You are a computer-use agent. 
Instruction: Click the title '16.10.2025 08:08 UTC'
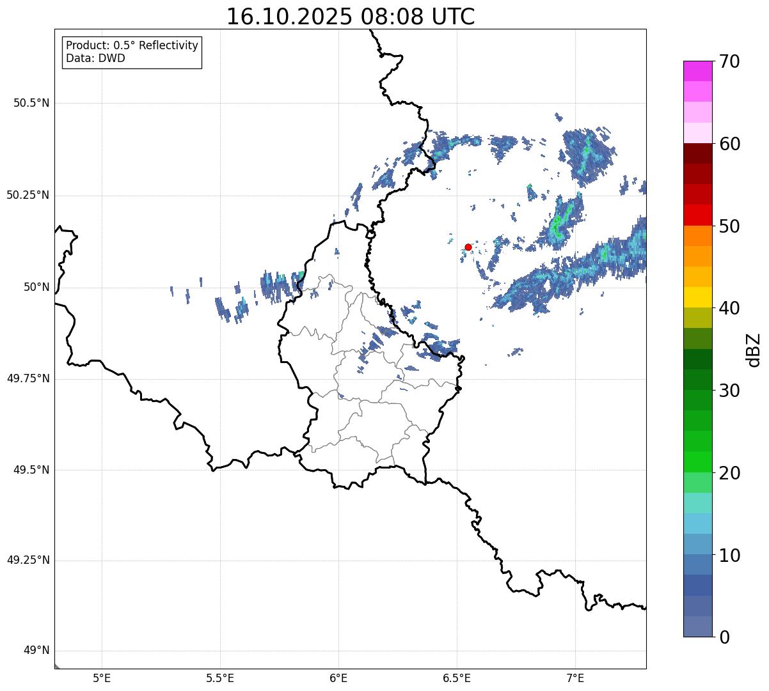click(x=351, y=17)
